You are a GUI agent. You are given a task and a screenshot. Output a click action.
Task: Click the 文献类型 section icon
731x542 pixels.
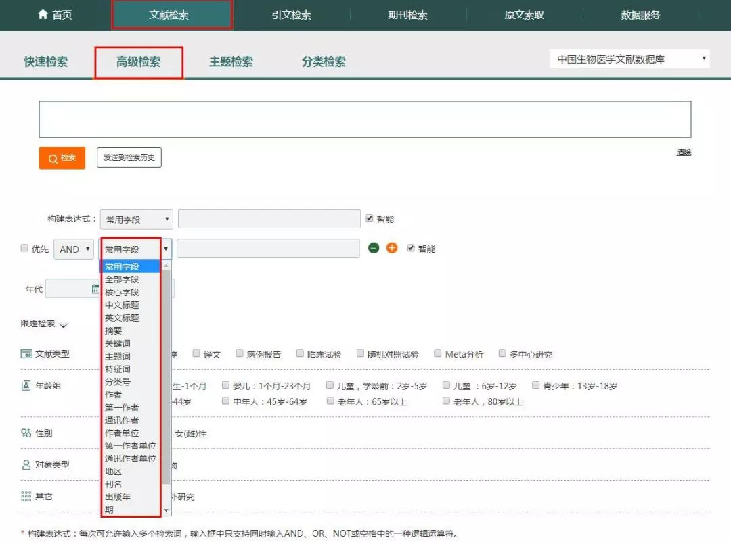[26, 354]
